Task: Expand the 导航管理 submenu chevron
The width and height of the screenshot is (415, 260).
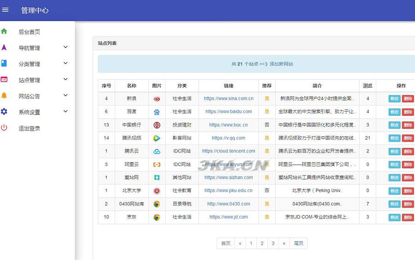Action: pyautogui.click(x=65, y=47)
